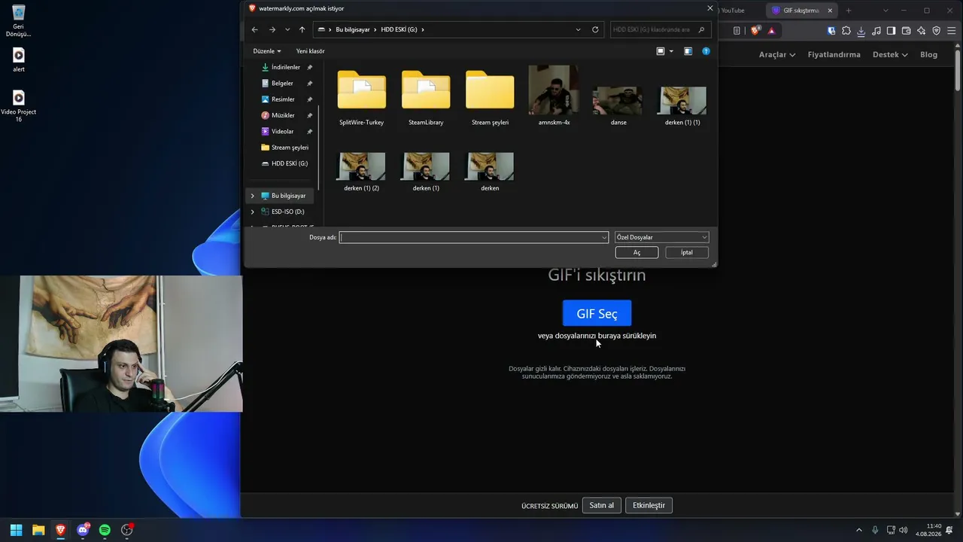This screenshot has width=963, height=542.
Task: Click the Satın al button
Action: click(x=602, y=505)
